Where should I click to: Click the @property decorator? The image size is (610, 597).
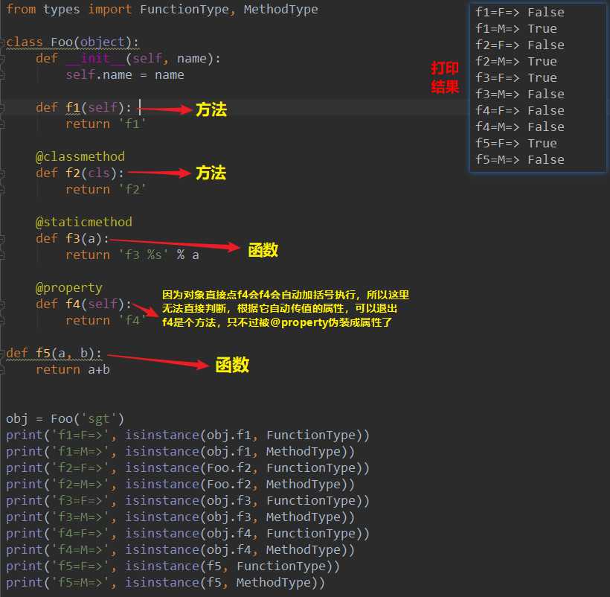point(69,287)
